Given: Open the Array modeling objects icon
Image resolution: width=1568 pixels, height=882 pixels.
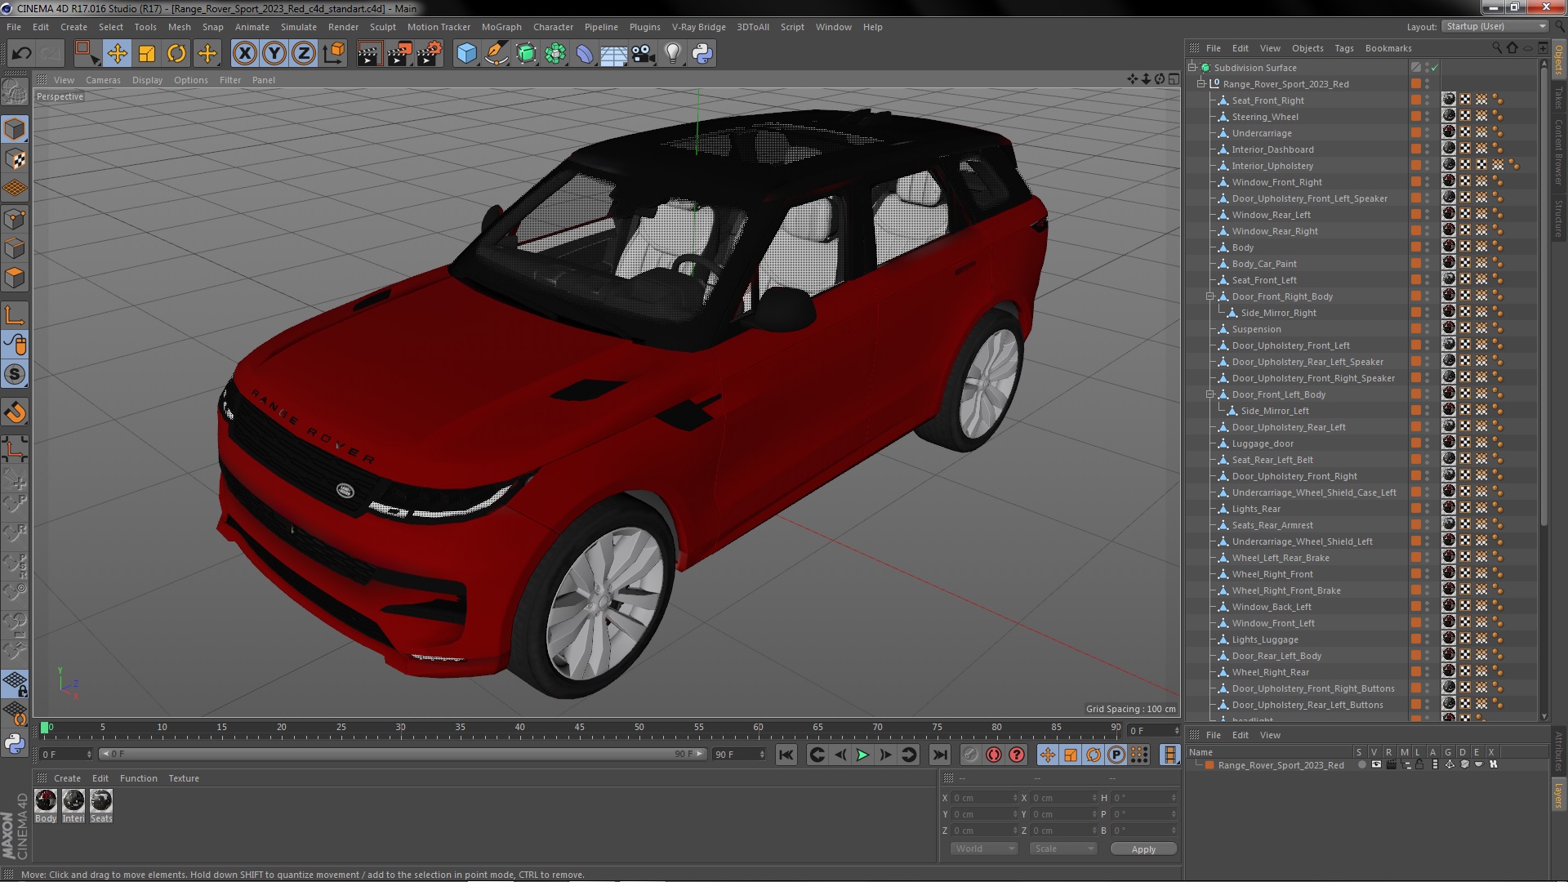Looking at the screenshot, I should [x=555, y=54].
